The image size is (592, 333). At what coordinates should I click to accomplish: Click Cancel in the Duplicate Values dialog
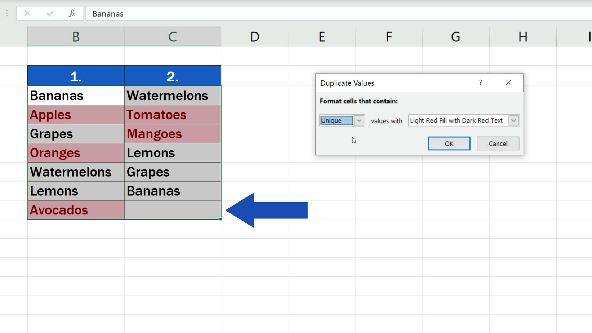498,143
